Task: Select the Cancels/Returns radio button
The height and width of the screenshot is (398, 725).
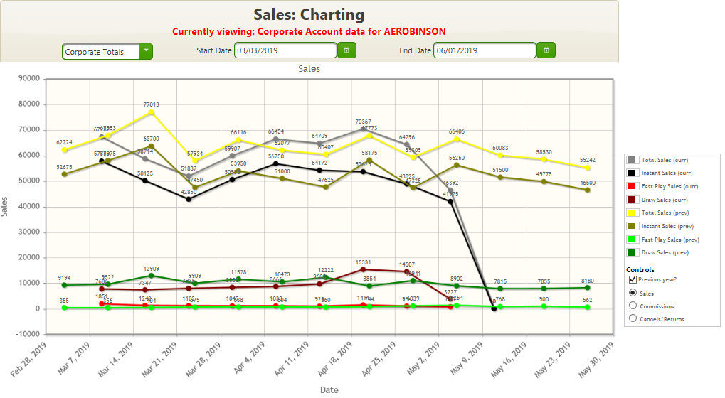Action: (x=633, y=318)
